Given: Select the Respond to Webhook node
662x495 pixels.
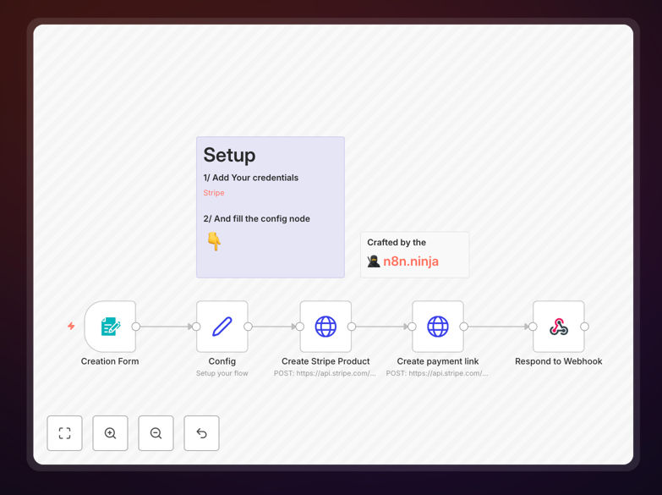Looking at the screenshot, I should coord(559,327).
